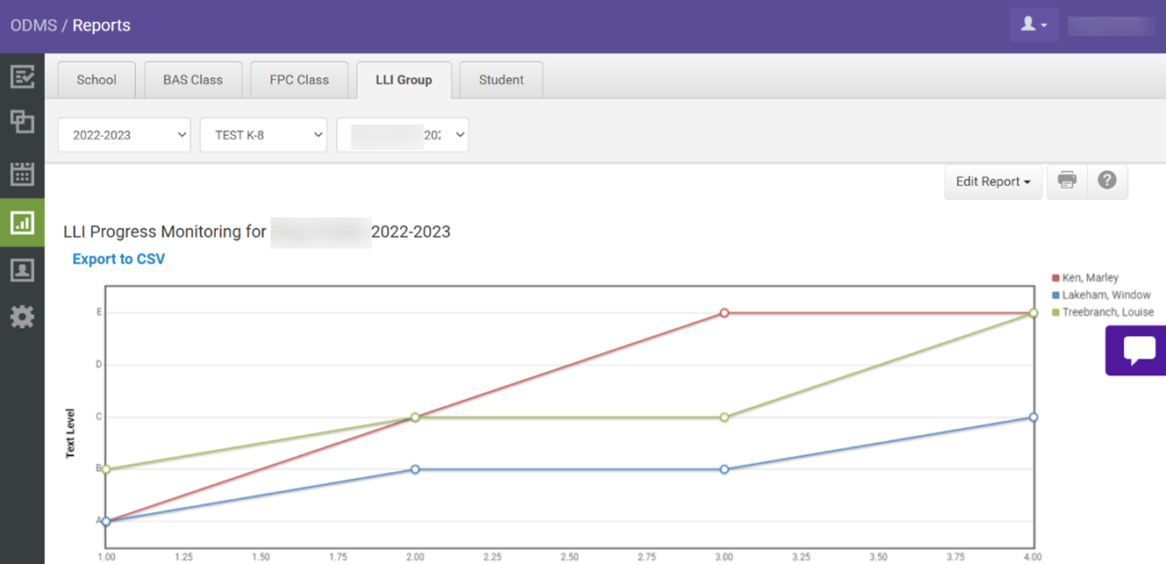
Task: Expand the user account menu in the header
Action: click(x=1034, y=25)
